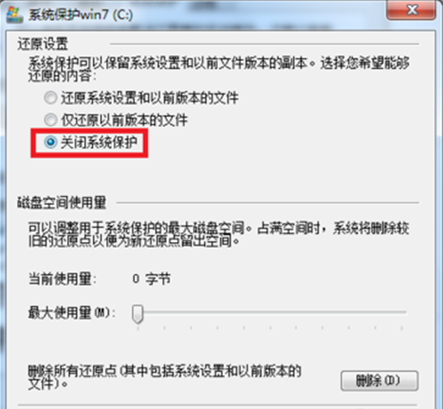Click the 最大使用量 slider thumb
This screenshot has height=409, width=443.
(137, 314)
